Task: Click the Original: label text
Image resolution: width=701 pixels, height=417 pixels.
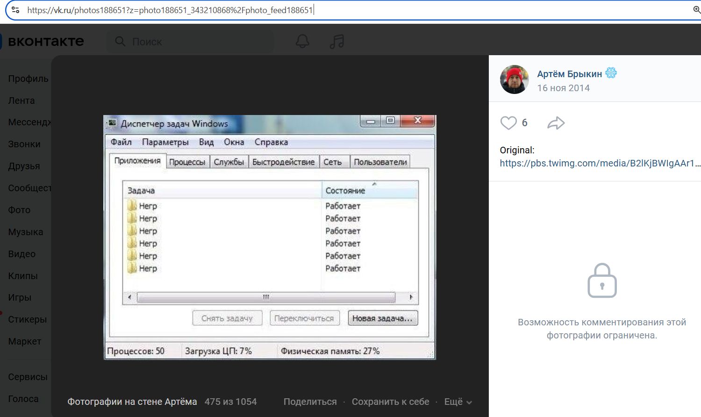Action: pos(517,150)
